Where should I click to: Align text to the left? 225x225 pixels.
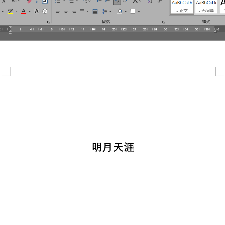pos(58,11)
